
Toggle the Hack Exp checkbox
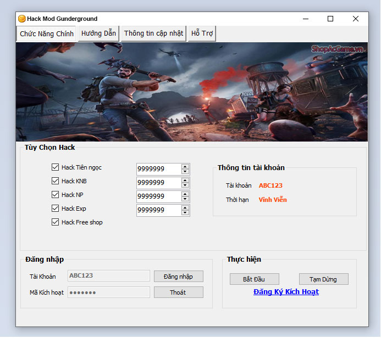[x=55, y=209]
